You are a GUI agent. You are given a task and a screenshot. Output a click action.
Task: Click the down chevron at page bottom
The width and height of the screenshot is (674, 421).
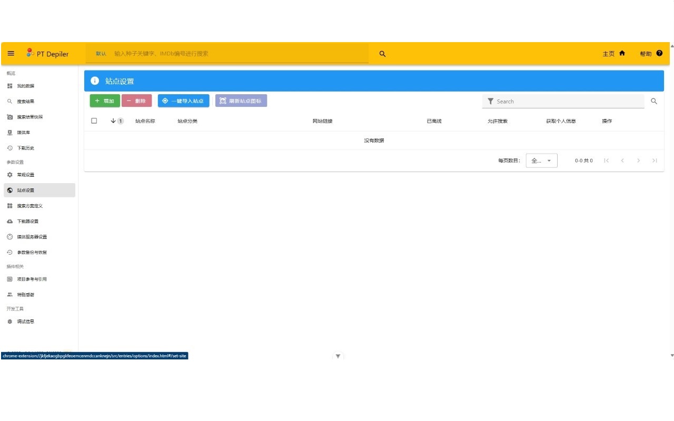338,356
